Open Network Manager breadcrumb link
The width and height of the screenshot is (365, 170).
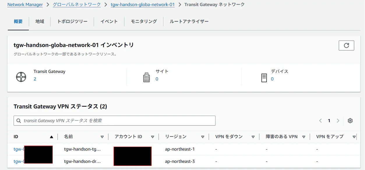click(25, 5)
